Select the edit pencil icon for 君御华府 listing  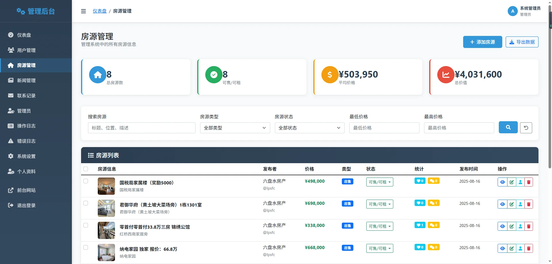[511, 204]
